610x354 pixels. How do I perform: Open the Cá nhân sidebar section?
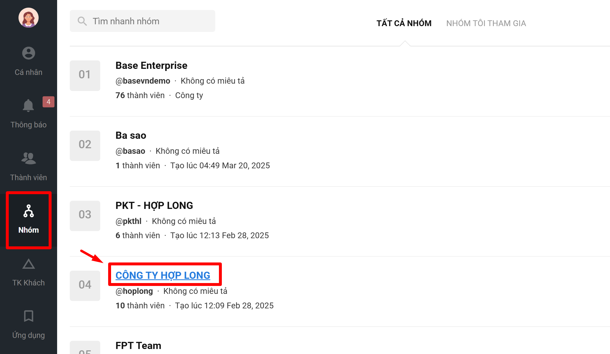click(29, 61)
